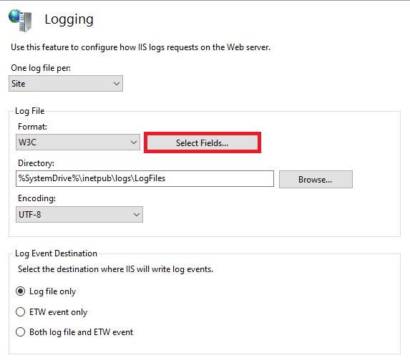The image size is (410, 363).
Task: Enable Both log file and ETW event
Action: click(21, 332)
